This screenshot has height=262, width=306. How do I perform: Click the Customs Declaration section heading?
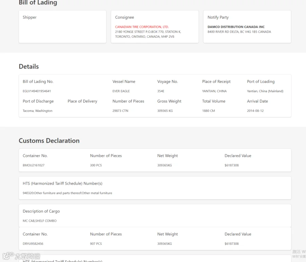pyautogui.click(x=49, y=141)
